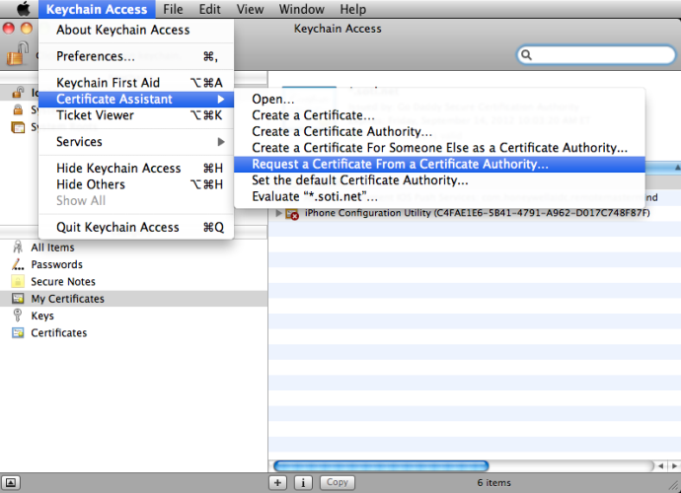Open the File menu

173,9
